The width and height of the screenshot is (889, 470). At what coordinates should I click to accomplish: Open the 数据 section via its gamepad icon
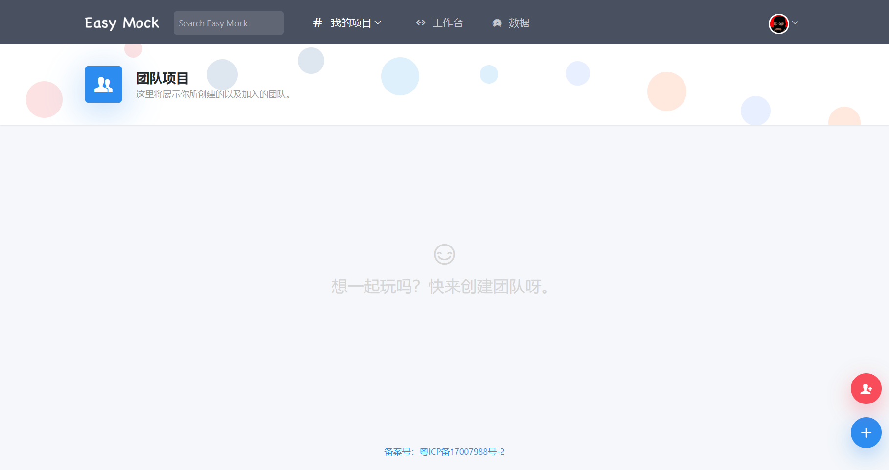click(497, 23)
